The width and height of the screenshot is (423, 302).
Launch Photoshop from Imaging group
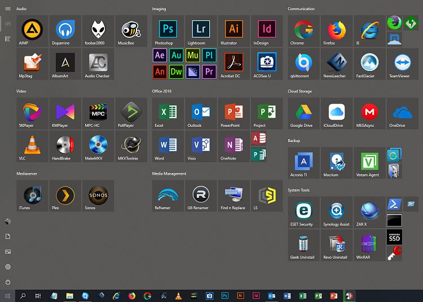[x=168, y=31]
